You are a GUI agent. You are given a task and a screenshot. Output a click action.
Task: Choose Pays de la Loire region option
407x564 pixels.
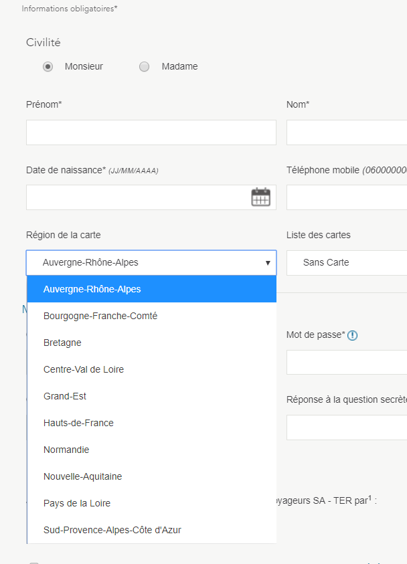[x=152, y=503]
